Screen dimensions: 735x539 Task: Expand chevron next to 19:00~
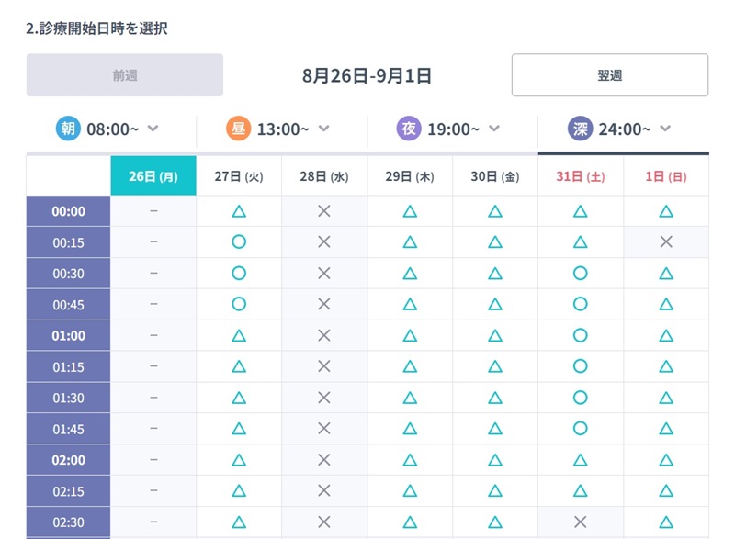pos(494,129)
